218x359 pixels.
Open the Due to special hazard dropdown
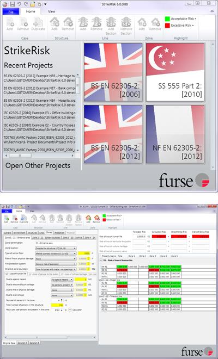62,280
